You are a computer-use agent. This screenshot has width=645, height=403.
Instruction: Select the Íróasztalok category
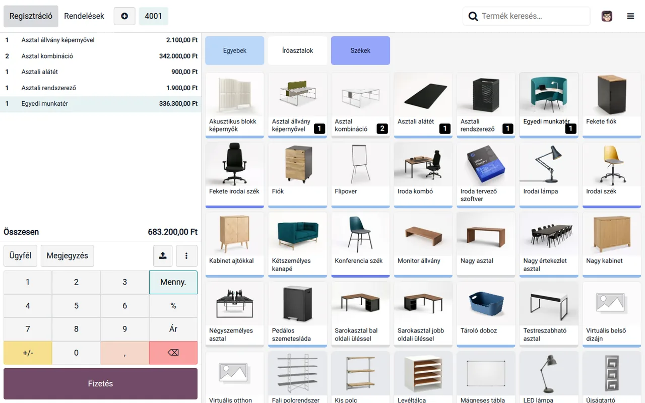(298, 50)
